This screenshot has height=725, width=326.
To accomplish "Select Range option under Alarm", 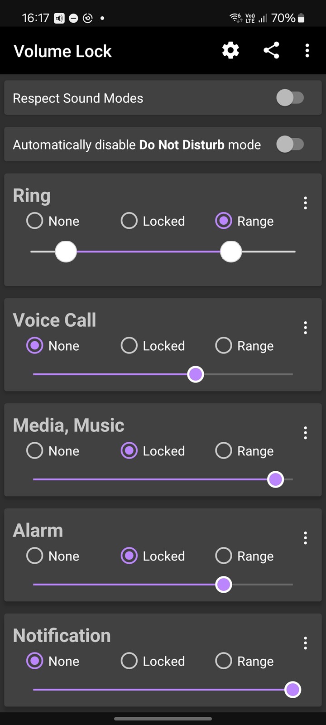I will click(x=224, y=556).
